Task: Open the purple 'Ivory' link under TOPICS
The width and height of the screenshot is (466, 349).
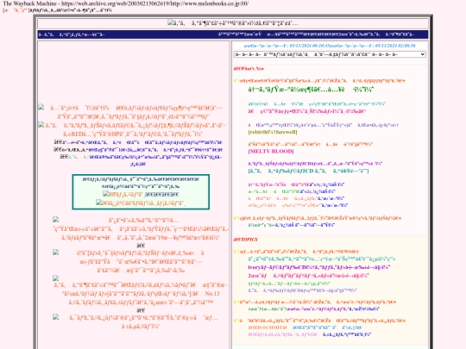Action: (319, 267)
